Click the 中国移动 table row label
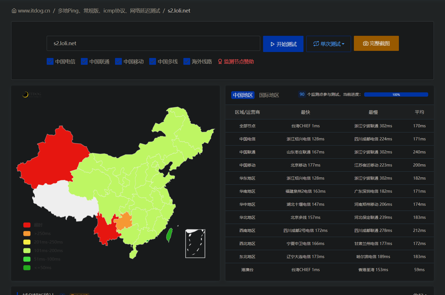 point(247,165)
